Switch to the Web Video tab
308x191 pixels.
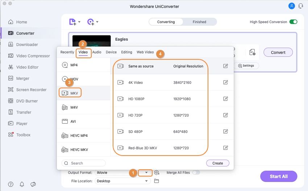(145, 52)
